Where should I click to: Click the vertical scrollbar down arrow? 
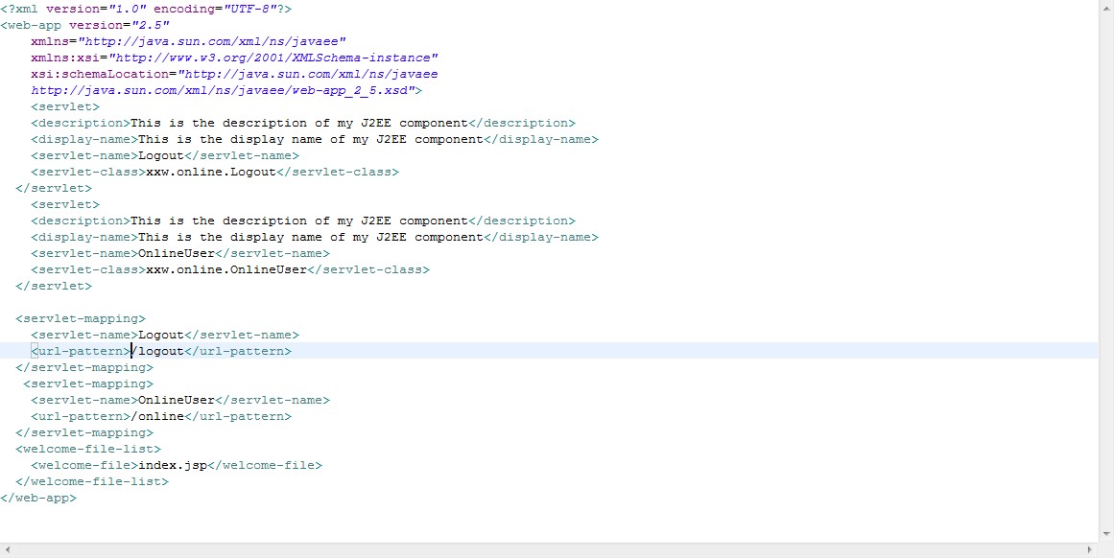click(1106, 534)
